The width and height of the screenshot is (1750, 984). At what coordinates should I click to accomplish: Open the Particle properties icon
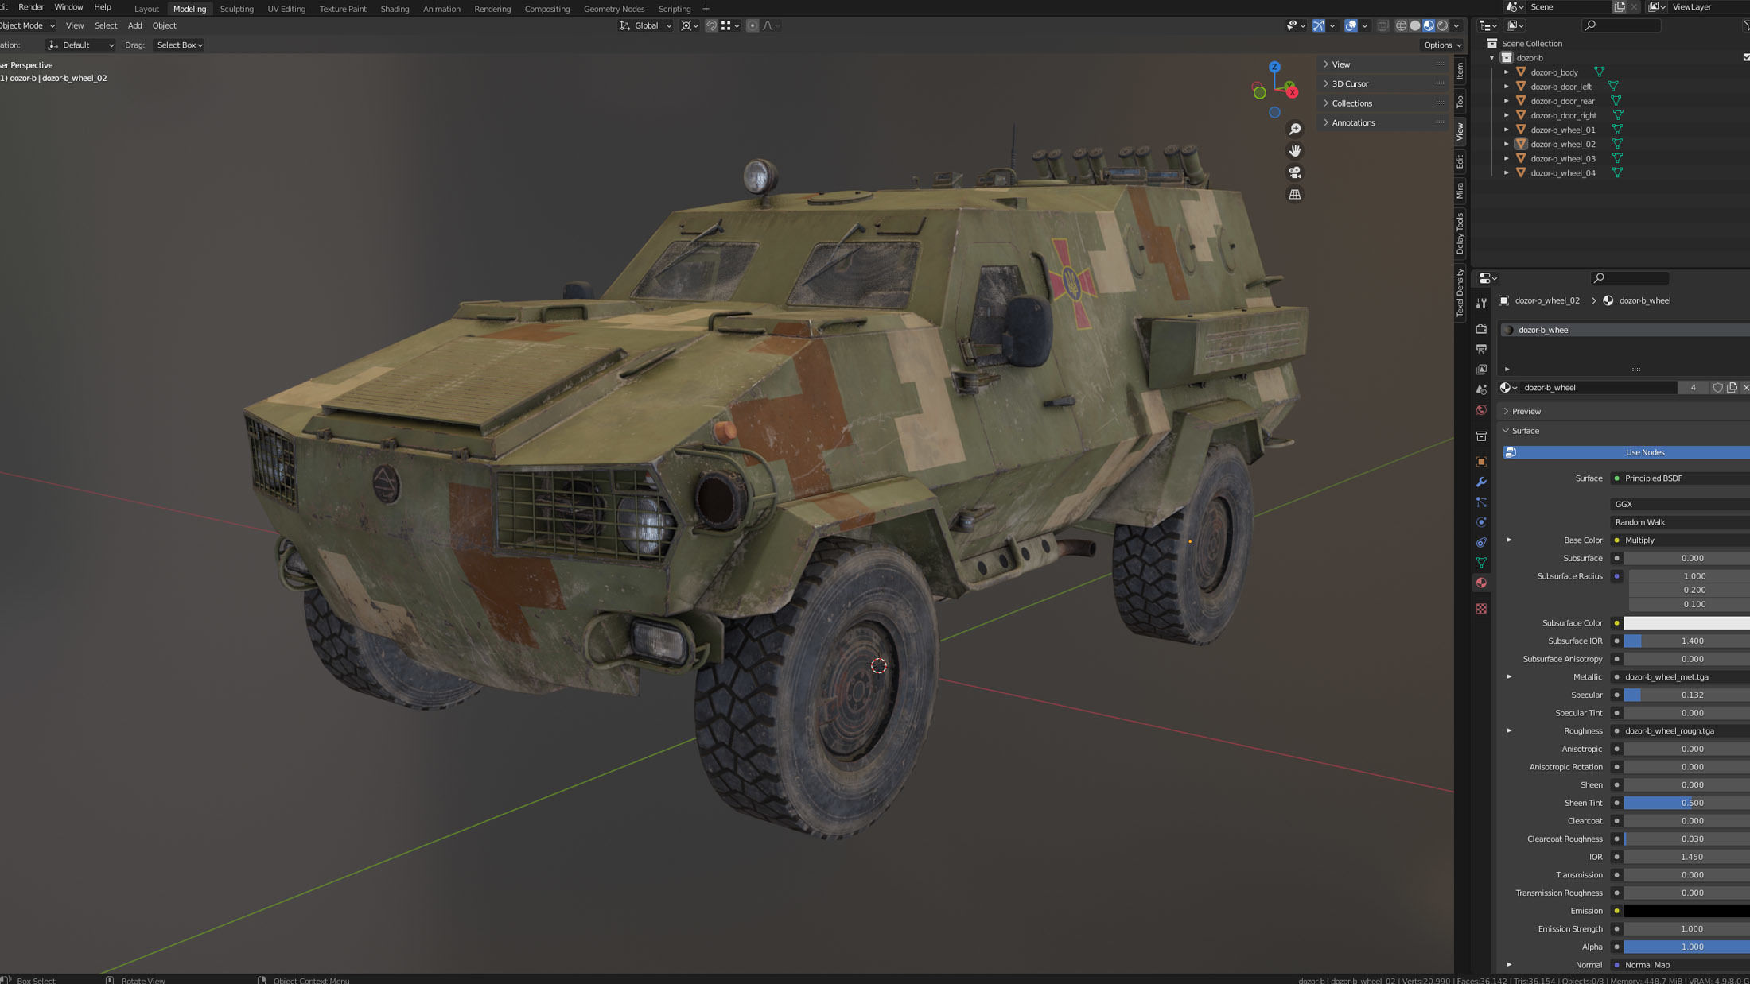[1481, 502]
